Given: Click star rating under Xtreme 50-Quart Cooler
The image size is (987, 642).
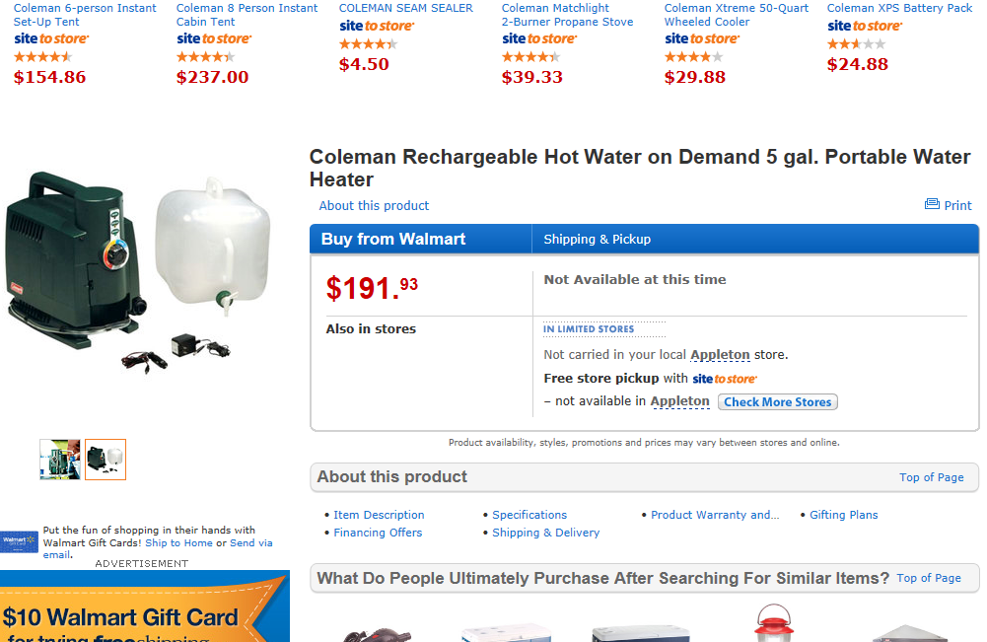Looking at the screenshot, I should [x=694, y=57].
